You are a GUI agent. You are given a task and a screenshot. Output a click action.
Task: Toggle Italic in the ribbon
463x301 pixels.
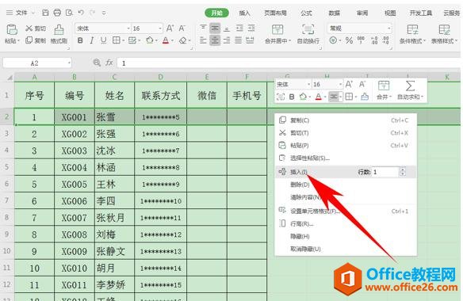click(91, 40)
